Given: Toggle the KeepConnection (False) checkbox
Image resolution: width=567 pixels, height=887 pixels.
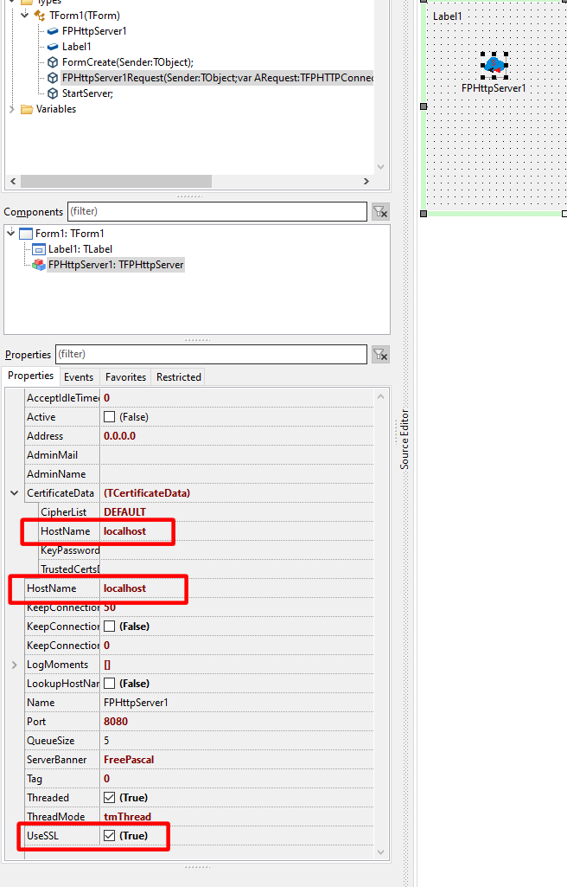Looking at the screenshot, I should click(x=110, y=627).
